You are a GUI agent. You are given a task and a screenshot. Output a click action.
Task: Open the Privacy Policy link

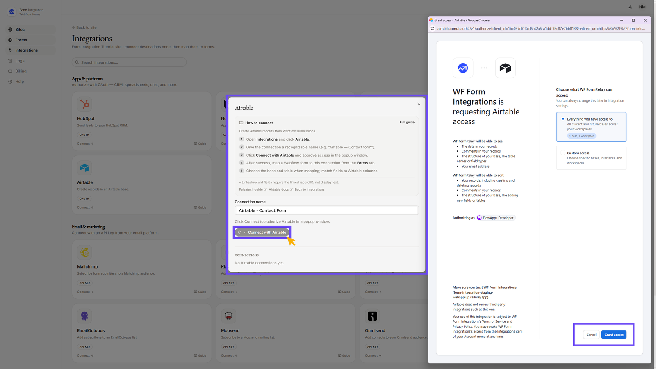462,327
